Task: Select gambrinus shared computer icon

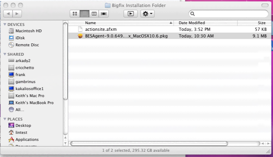Action: (11, 82)
